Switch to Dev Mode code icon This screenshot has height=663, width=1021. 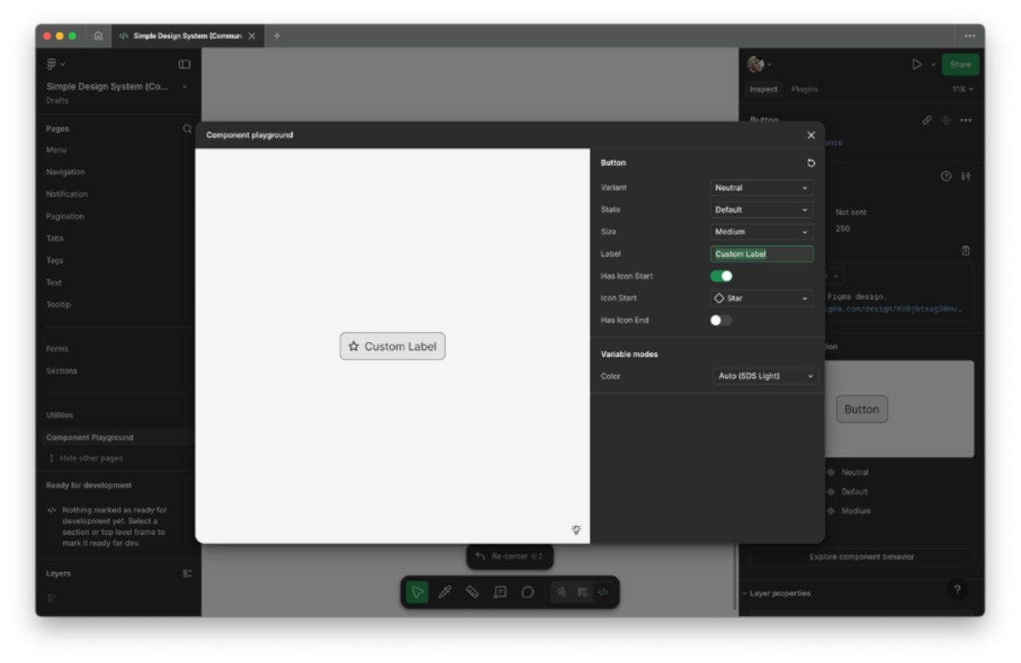click(603, 592)
